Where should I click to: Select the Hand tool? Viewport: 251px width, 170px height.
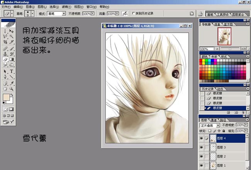coord(5,89)
